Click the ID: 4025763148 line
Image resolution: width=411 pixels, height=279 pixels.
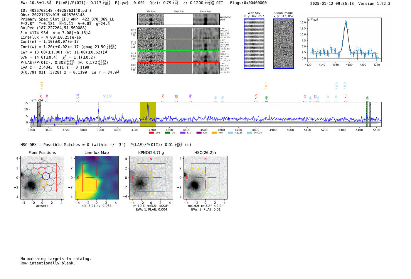[x=56, y=11]
